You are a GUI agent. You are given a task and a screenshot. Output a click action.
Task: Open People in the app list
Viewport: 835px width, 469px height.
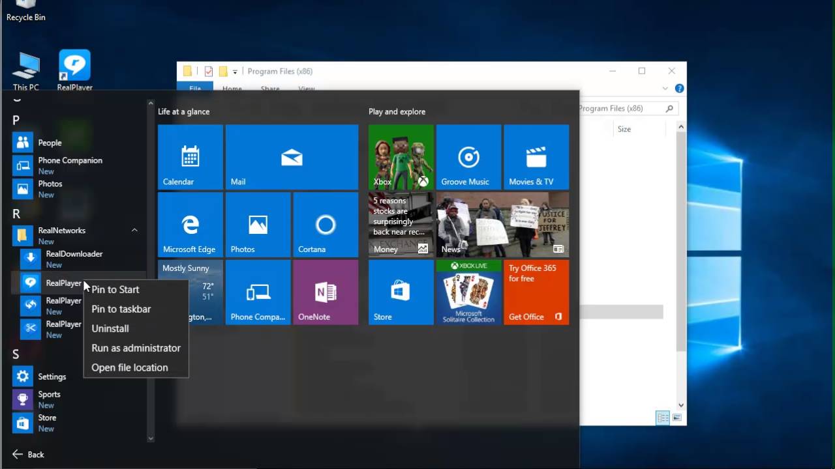pyautogui.click(x=78, y=143)
